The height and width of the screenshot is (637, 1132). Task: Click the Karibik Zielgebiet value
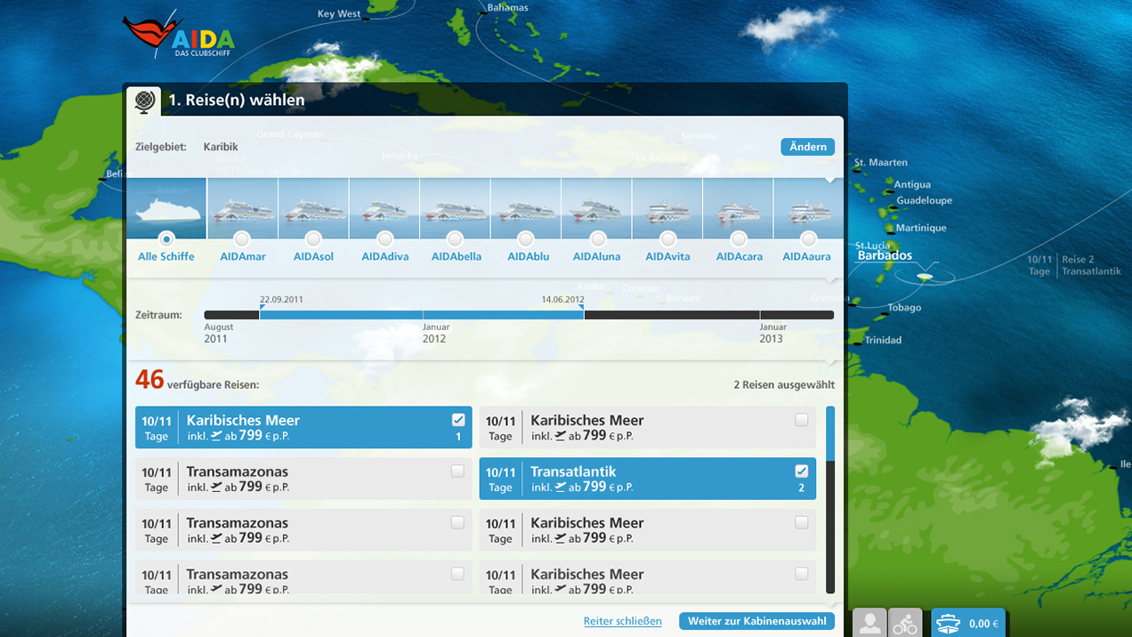tap(221, 147)
